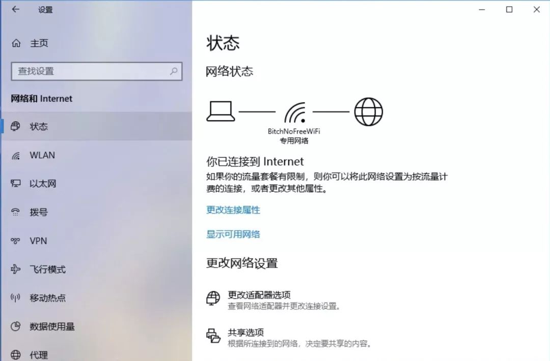The width and height of the screenshot is (550, 361).
Task: Click the VPN icon in sidebar
Action: pos(15,241)
